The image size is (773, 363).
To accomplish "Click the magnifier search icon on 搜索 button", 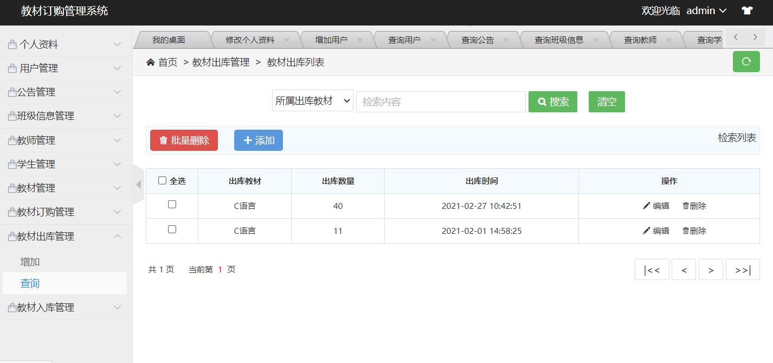I will [x=541, y=101].
